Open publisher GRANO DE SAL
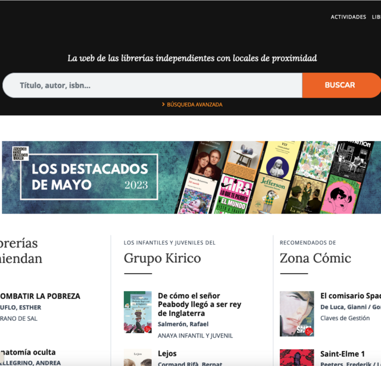This screenshot has width=381, height=366. pos(18,318)
